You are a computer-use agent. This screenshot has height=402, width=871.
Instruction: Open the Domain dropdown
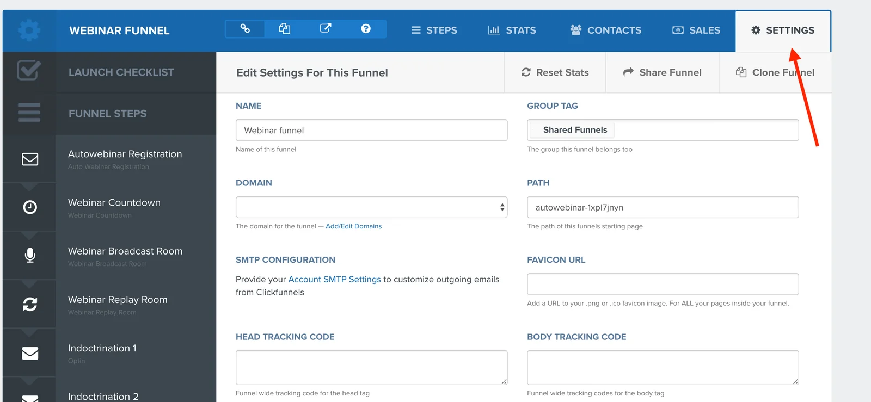pos(371,207)
